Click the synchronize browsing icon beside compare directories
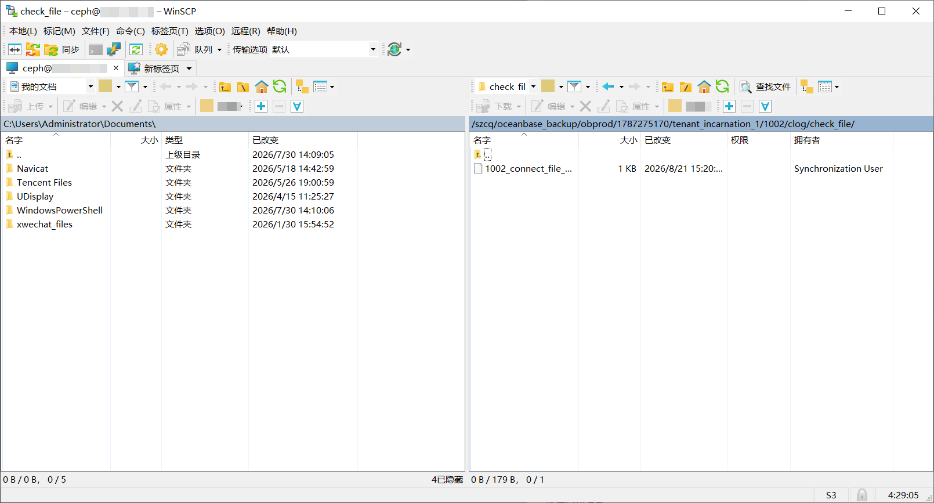The width and height of the screenshot is (934, 503). point(33,49)
